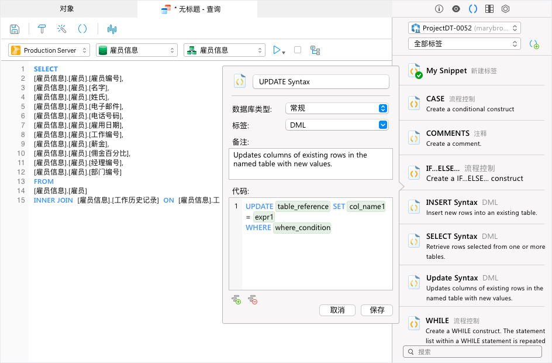Click the table_reference placeholder in code
The width and height of the screenshot is (552, 363).
click(303, 207)
